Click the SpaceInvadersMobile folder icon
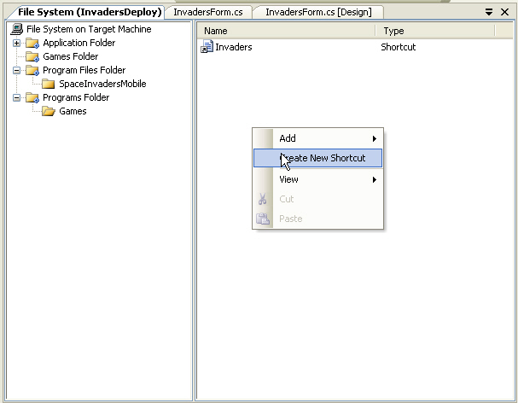Screen dimensions: 518x403 click(49, 84)
